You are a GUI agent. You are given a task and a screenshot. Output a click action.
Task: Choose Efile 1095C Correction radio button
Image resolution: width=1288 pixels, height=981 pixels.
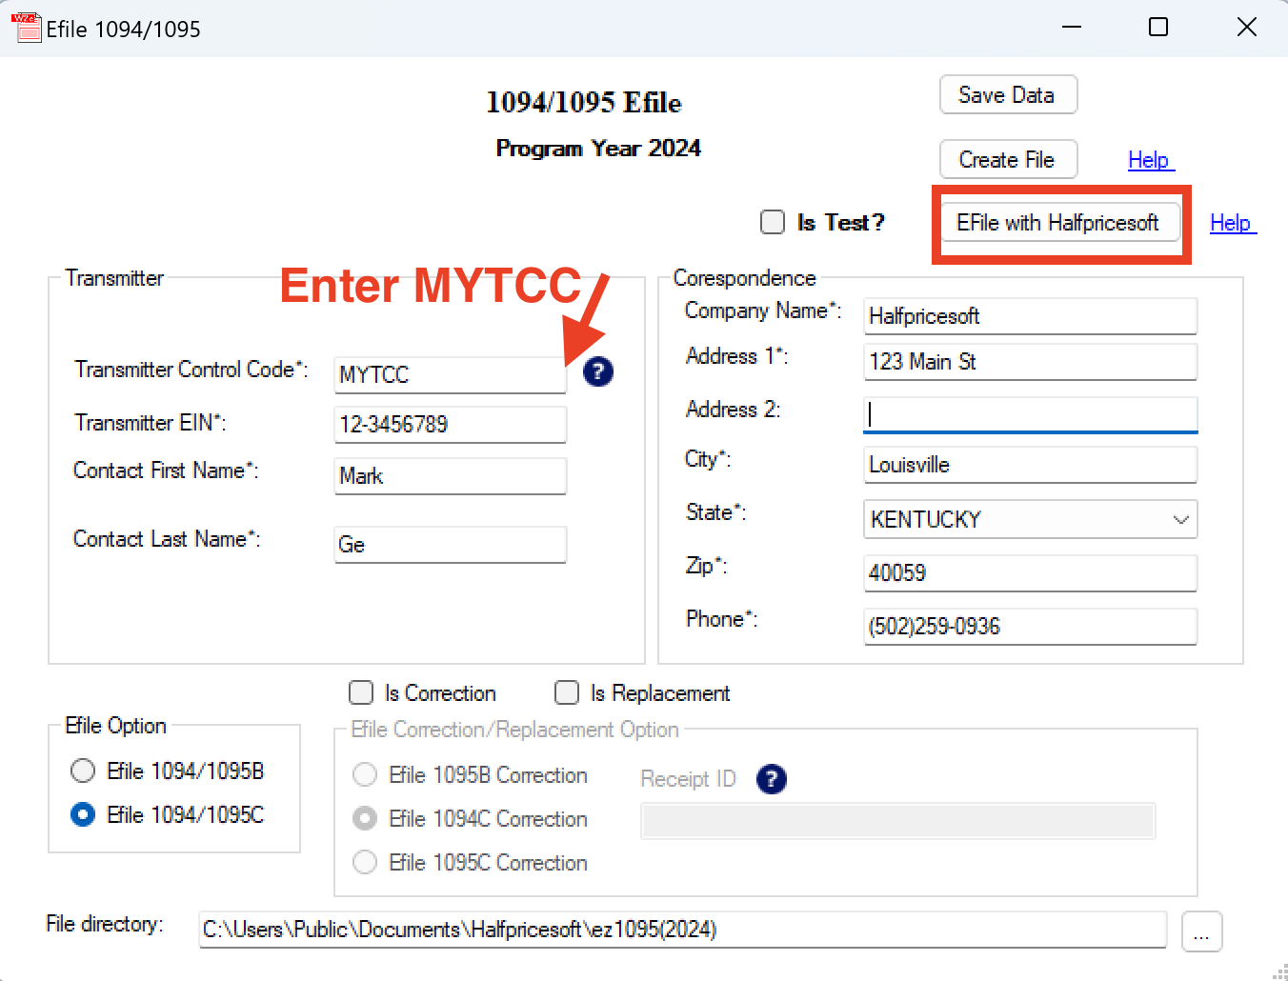tap(365, 862)
